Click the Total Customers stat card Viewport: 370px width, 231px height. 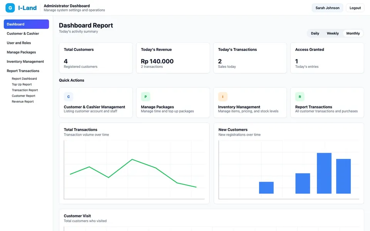point(96,58)
